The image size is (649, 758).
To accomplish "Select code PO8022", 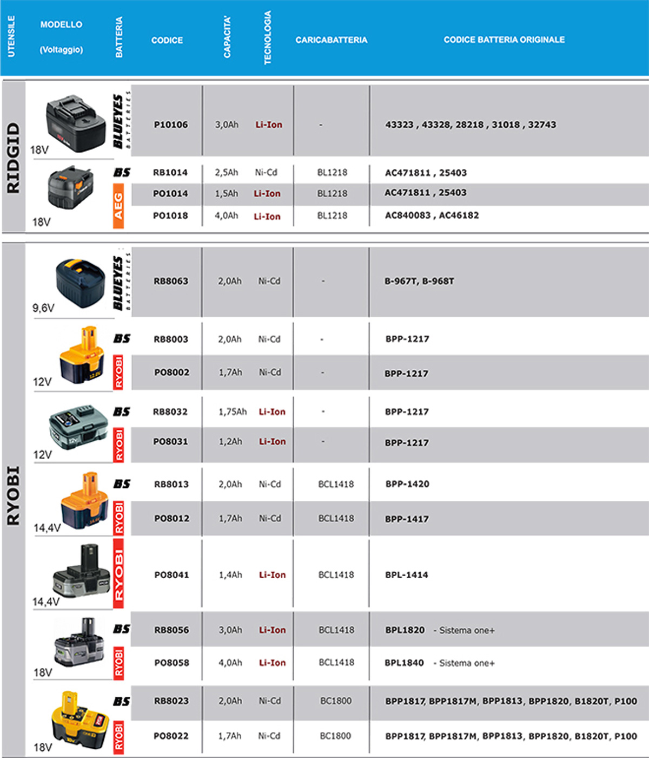I will [x=171, y=736].
